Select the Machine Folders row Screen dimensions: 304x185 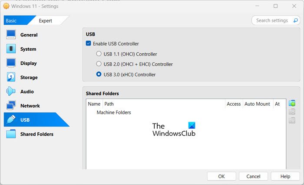coord(186,113)
